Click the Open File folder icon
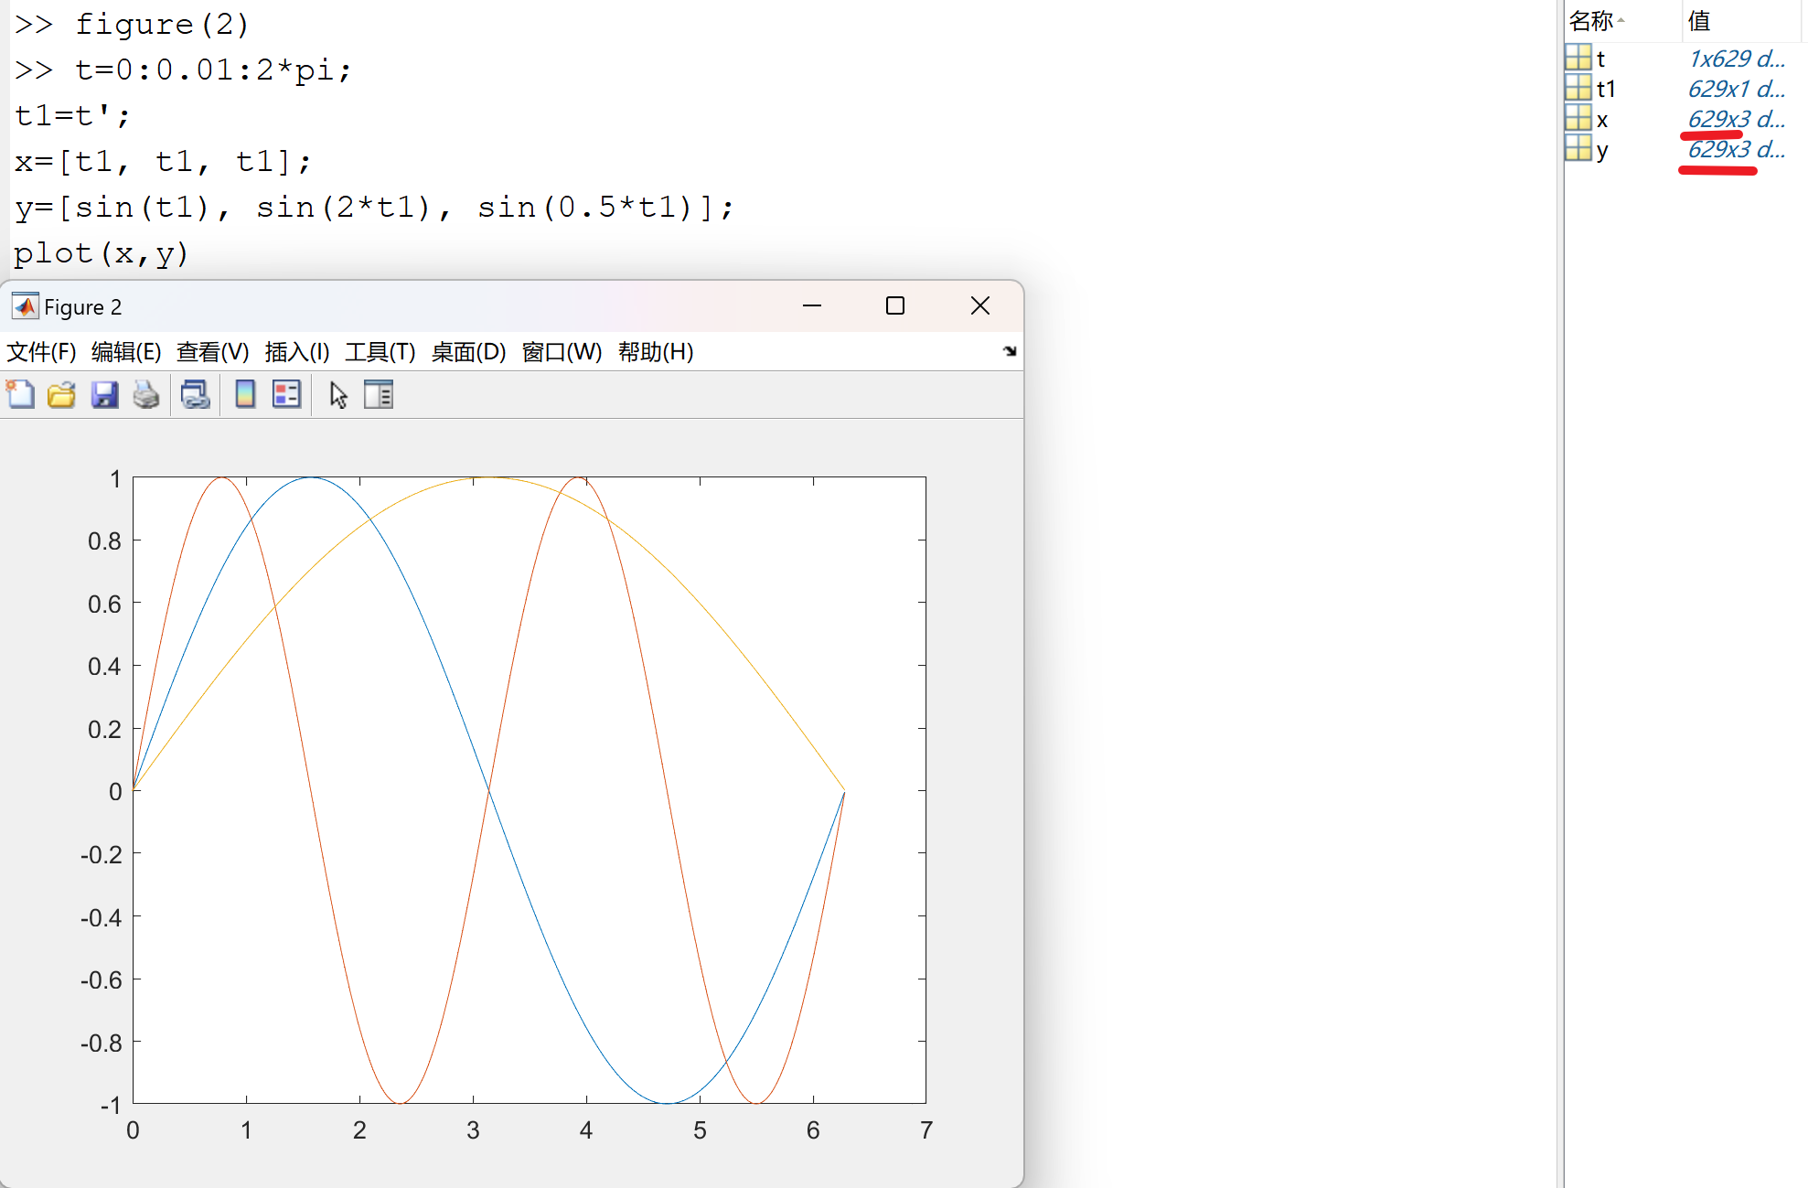This screenshot has height=1188, width=1808. pos(61,395)
